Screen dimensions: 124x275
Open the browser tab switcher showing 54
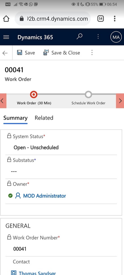[x=101, y=19]
